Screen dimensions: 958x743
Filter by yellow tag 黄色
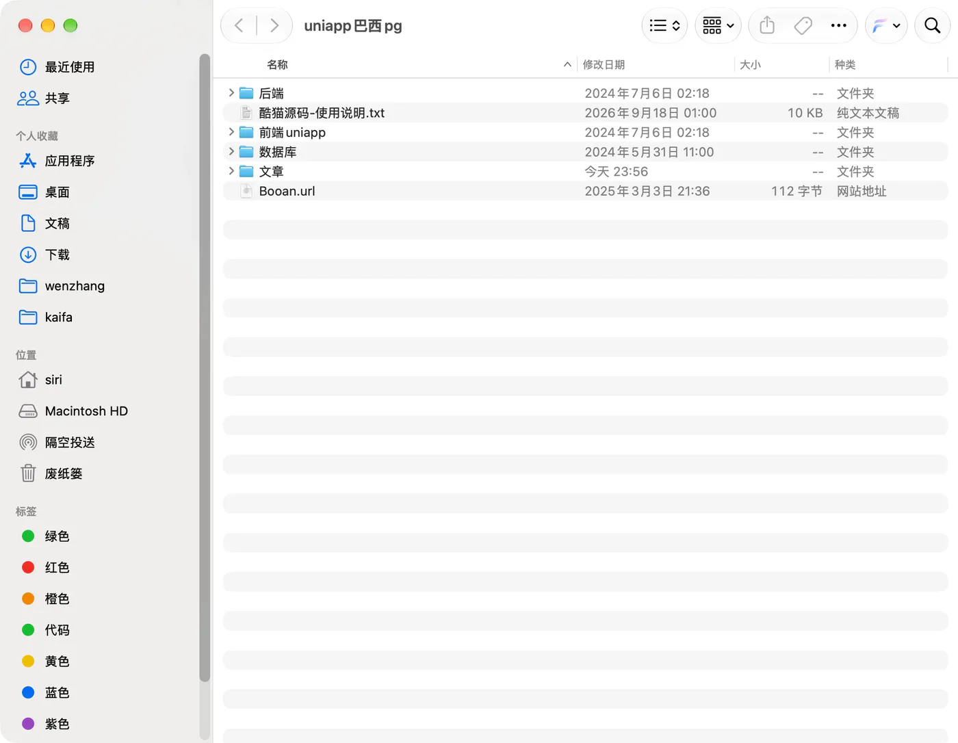point(46,662)
